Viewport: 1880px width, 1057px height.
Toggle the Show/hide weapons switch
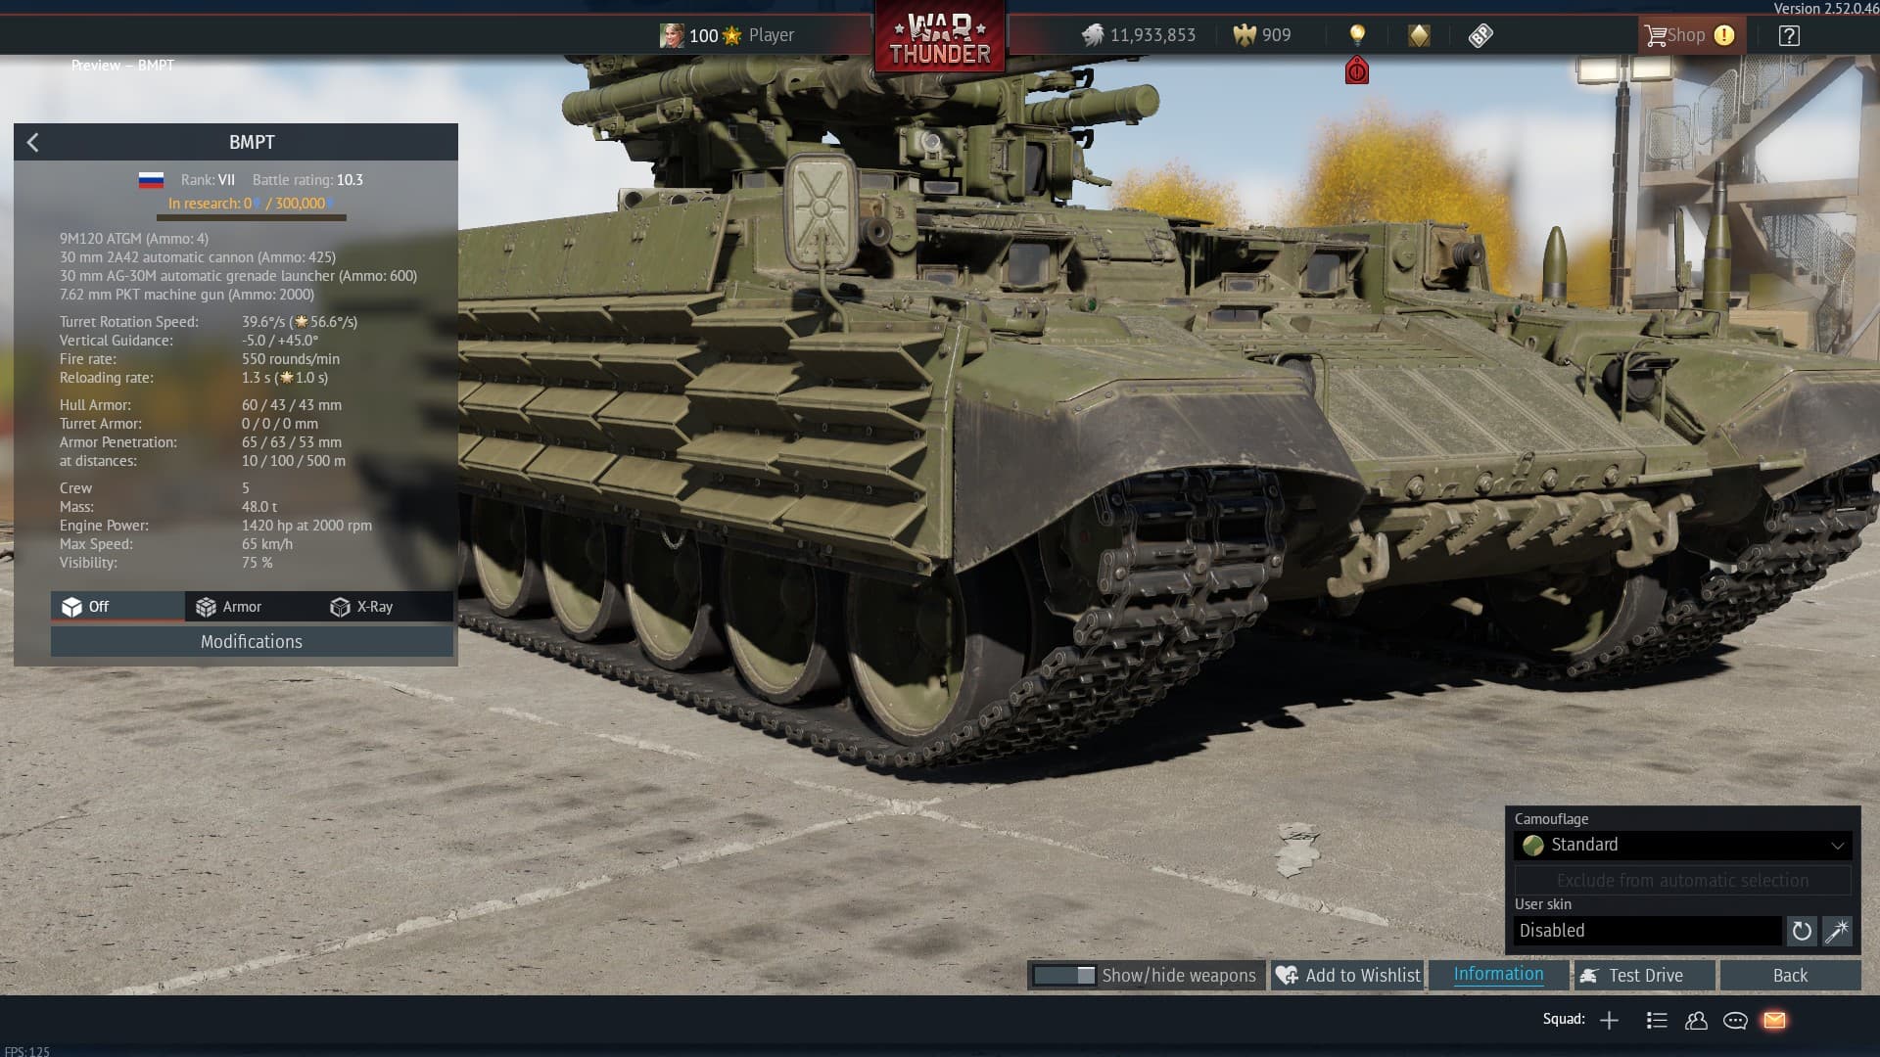coord(1064,975)
